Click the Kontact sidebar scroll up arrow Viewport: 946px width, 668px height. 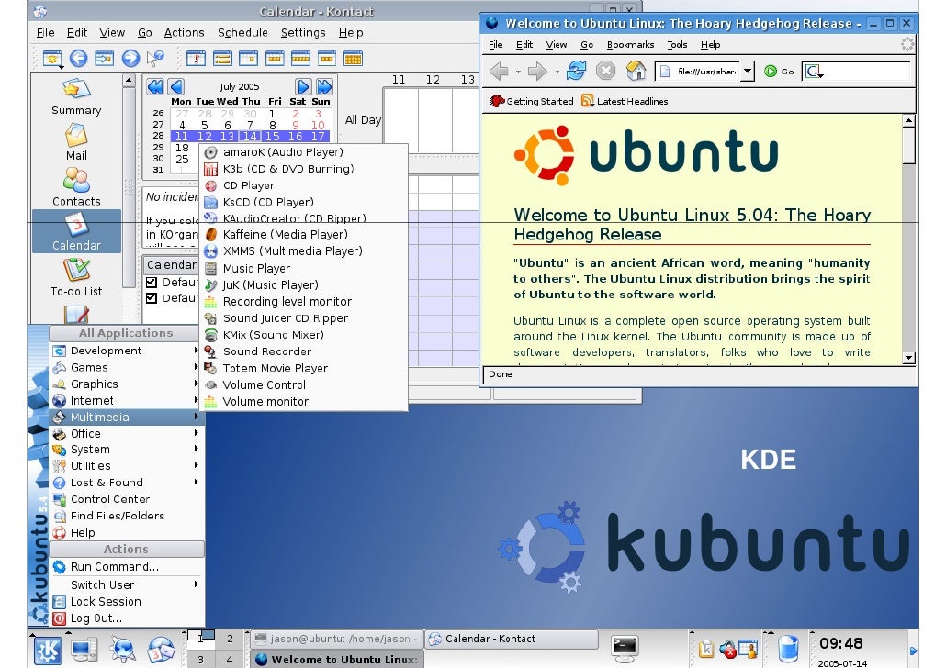tap(128, 81)
